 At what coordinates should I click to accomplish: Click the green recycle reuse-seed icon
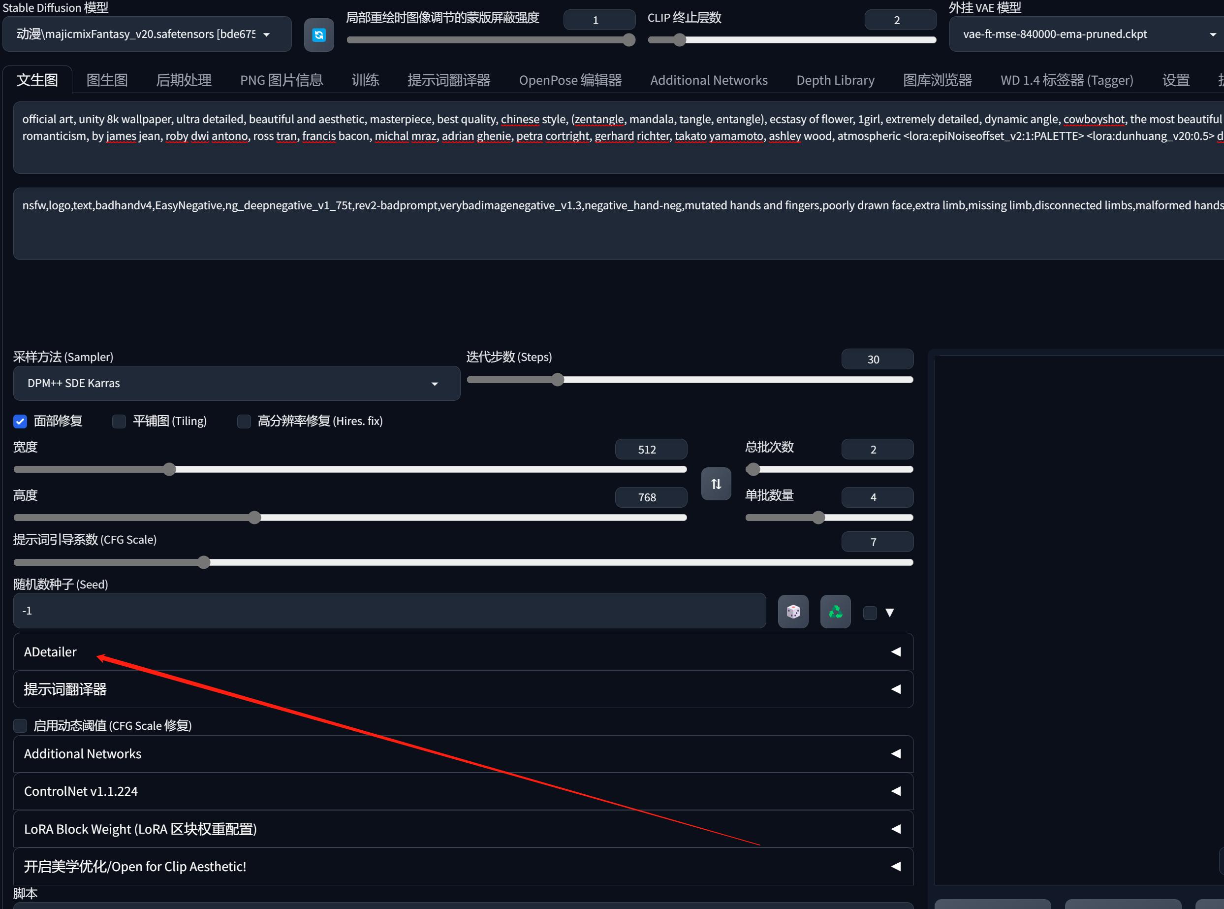click(x=835, y=611)
